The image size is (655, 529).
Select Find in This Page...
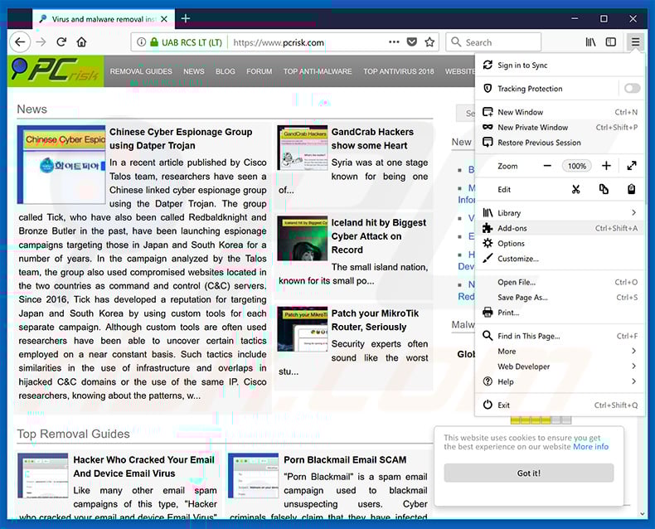[x=560, y=336]
